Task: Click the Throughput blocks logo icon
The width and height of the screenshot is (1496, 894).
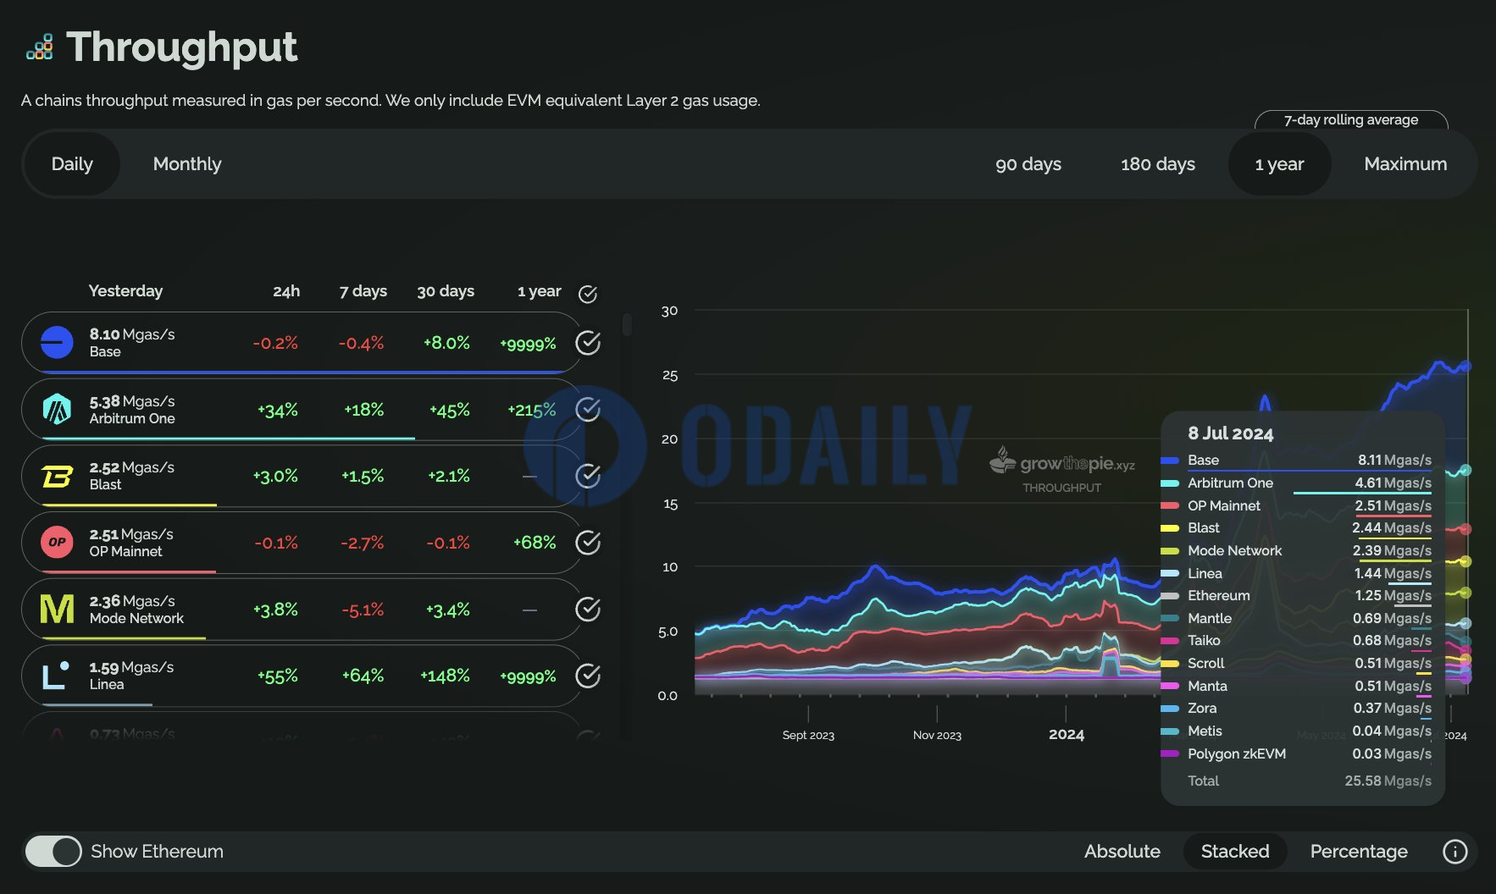Action: tap(40, 47)
